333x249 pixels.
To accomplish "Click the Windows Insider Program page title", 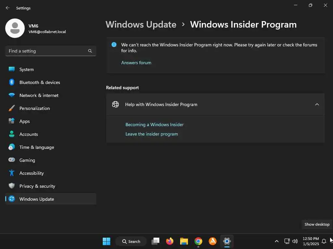I will click(243, 25).
